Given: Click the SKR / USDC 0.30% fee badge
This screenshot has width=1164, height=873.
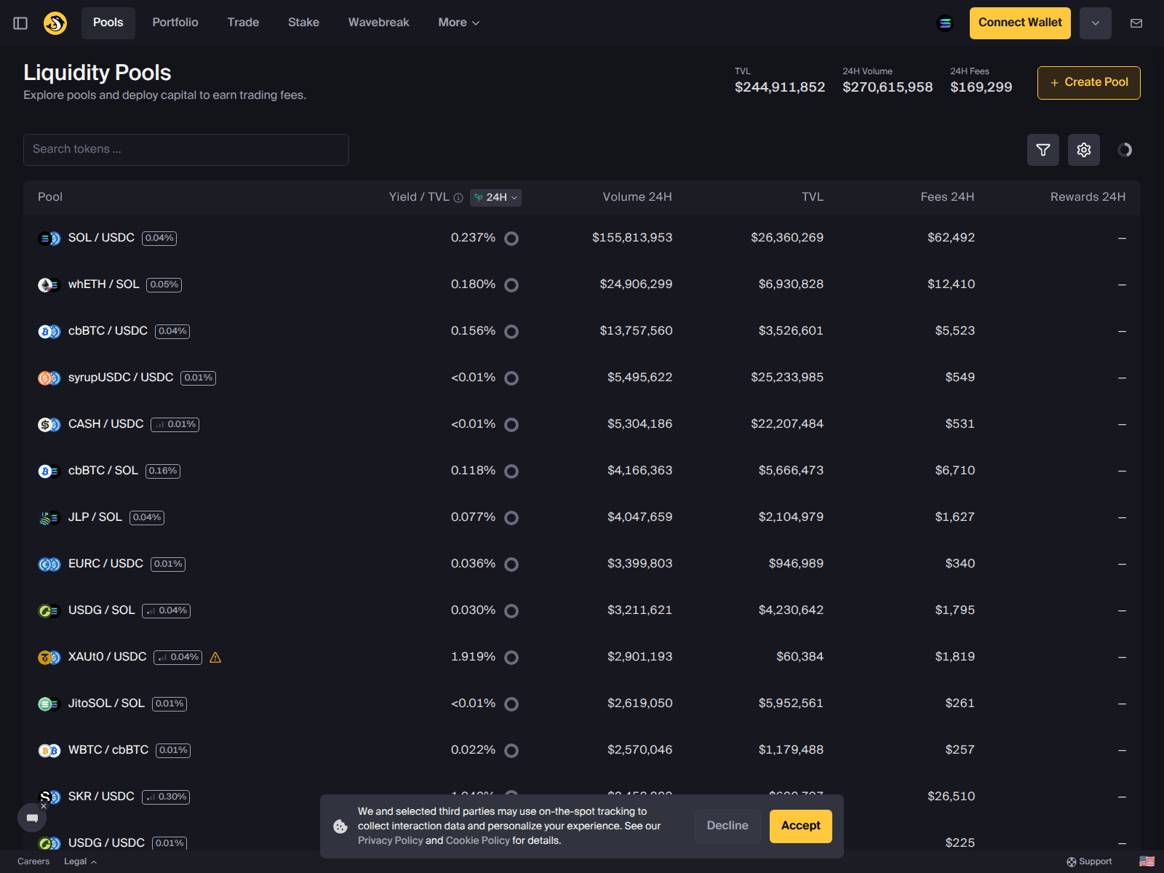Looking at the screenshot, I should tap(166, 797).
